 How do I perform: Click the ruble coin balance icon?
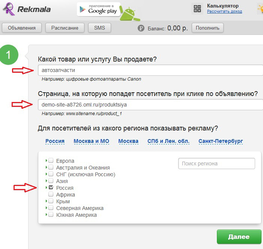(x=141, y=28)
